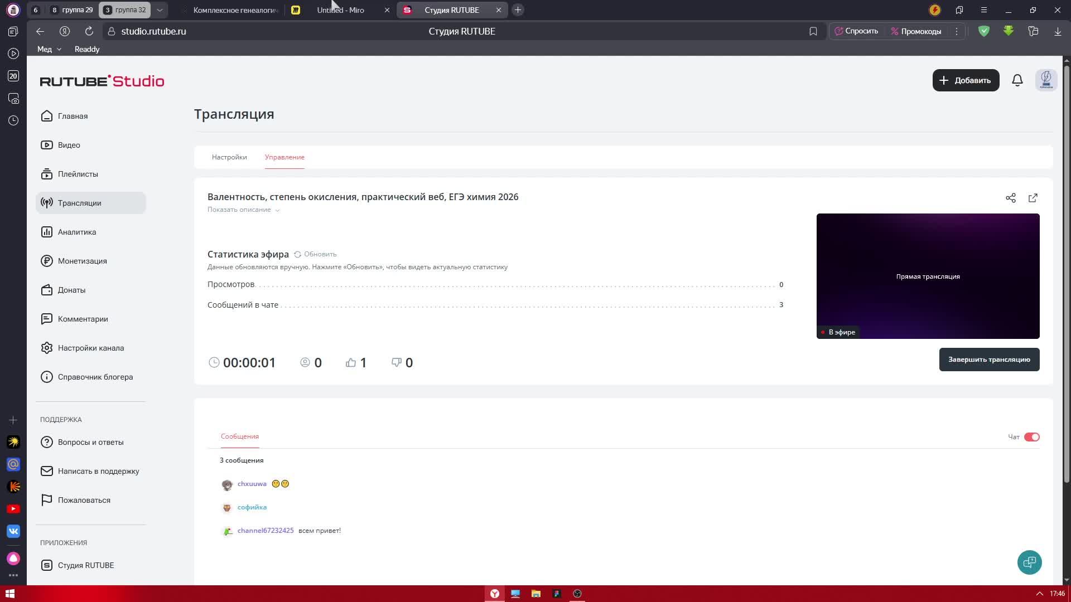Image resolution: width=1071 pixels, height=602 pixels.
Task: Open Windows Start menu on taskbar
Action: (9, 594)
